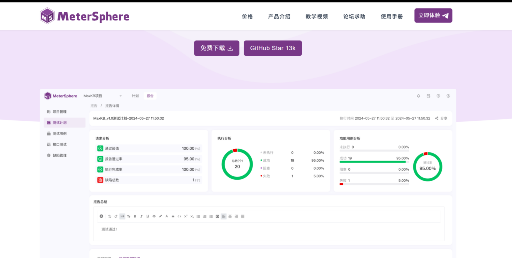Screen dimensions: 512x258
Task: Open the notification bell icon
Action: (x=418, y=96)
